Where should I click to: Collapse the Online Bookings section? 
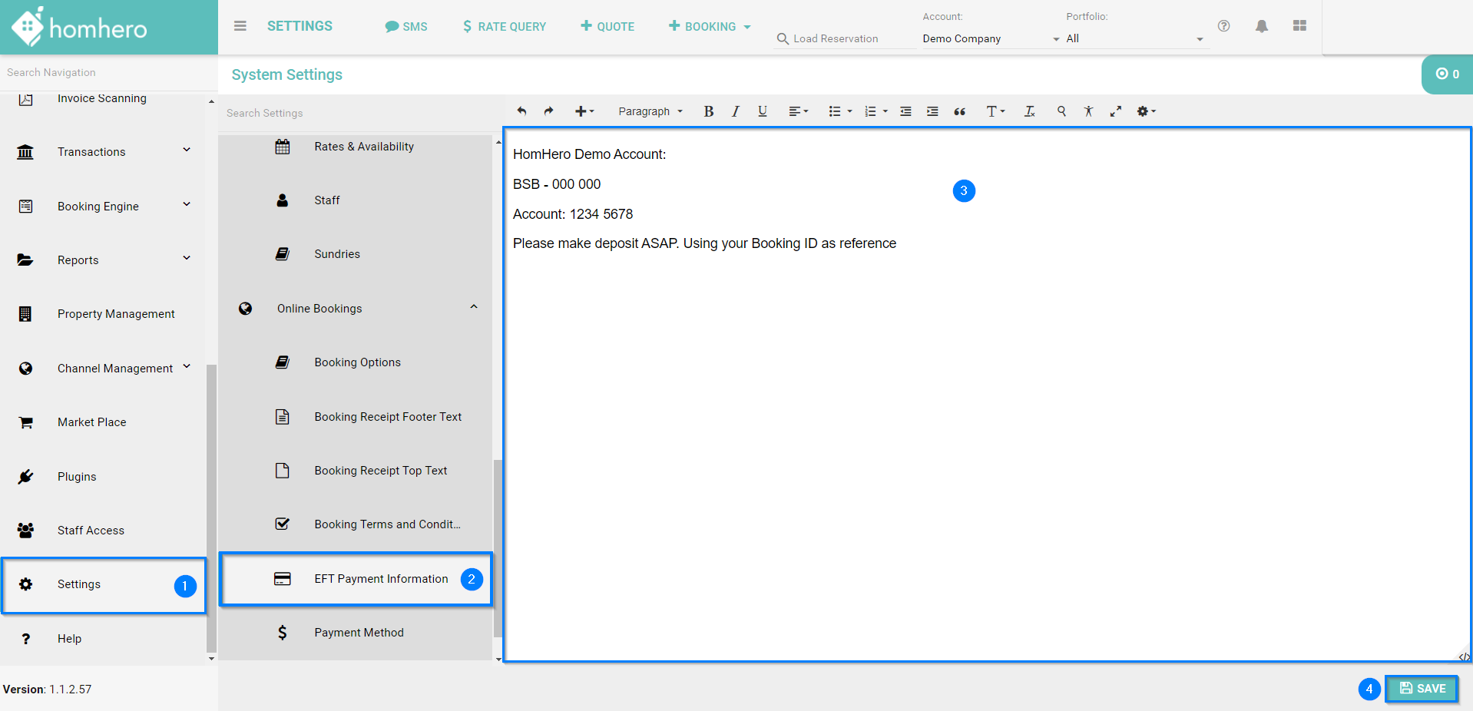[x=474, y=308]
